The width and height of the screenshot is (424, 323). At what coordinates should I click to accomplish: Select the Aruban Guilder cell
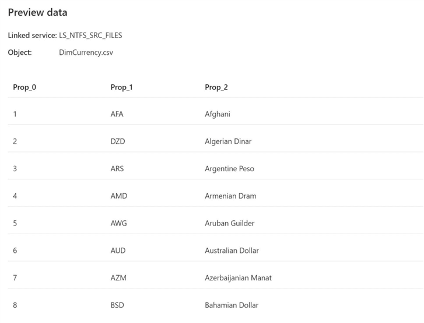click(x=229, y=223)
